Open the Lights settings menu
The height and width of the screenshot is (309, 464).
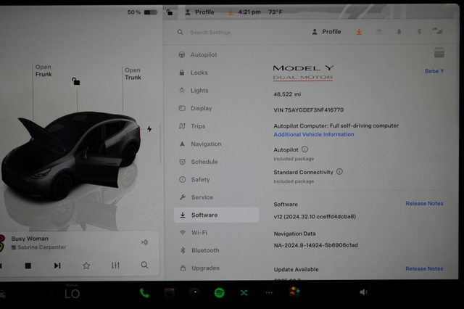tap(194, 90)
